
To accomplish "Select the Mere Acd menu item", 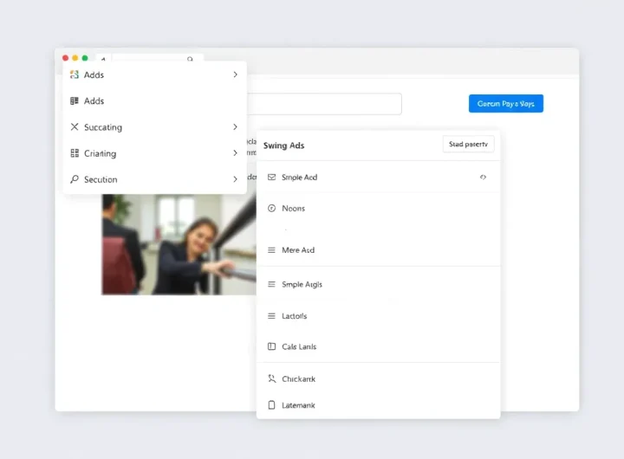I will 298,250.
